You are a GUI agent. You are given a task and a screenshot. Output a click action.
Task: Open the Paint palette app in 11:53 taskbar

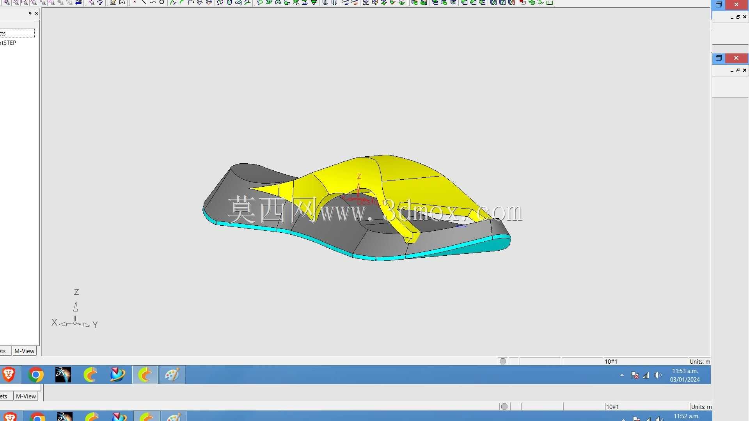[172, 375]
